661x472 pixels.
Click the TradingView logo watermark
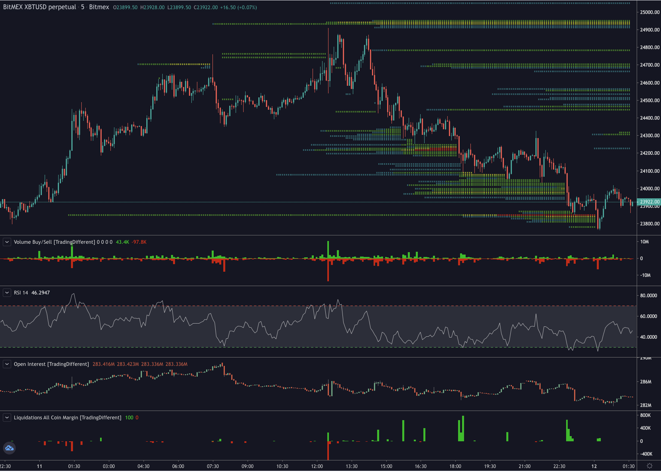point(10,448)
